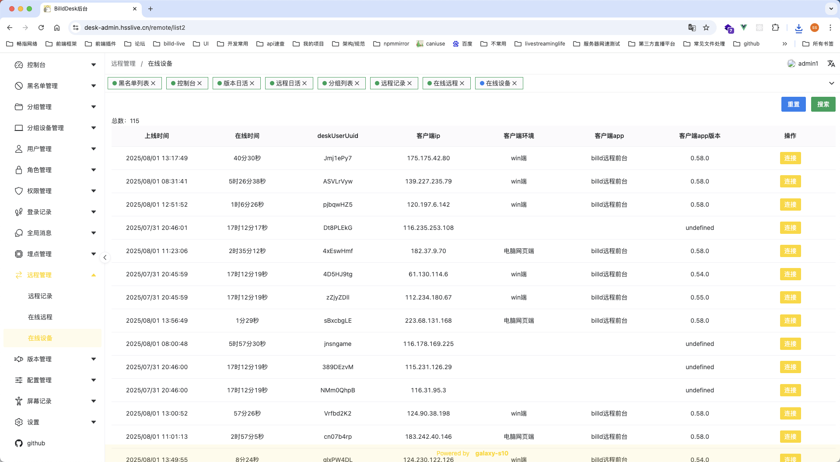Click the 黑名单管理 blacklist sidebar icon
The height and width of the screenshot is (462, 840).
point(19,86)
